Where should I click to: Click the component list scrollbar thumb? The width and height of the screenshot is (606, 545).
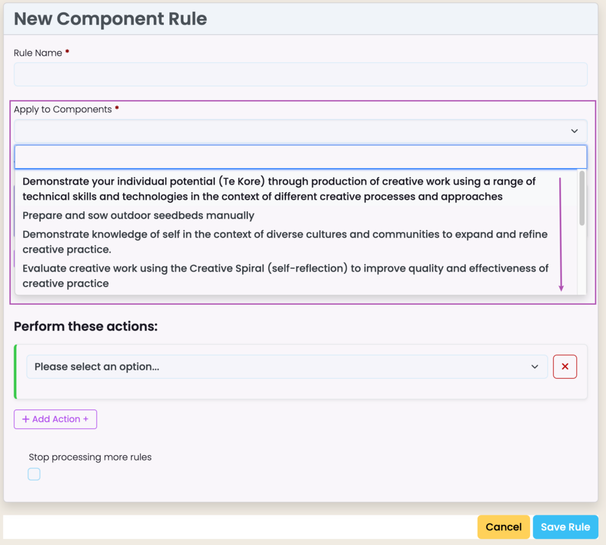(x=582, y=198)
